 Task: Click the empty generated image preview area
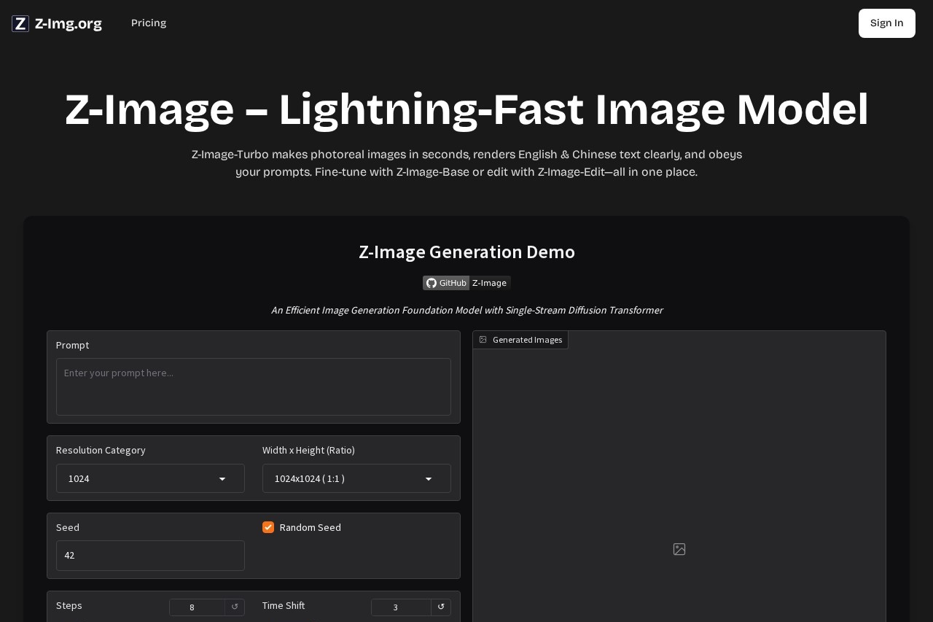click(x=679, y=474)
